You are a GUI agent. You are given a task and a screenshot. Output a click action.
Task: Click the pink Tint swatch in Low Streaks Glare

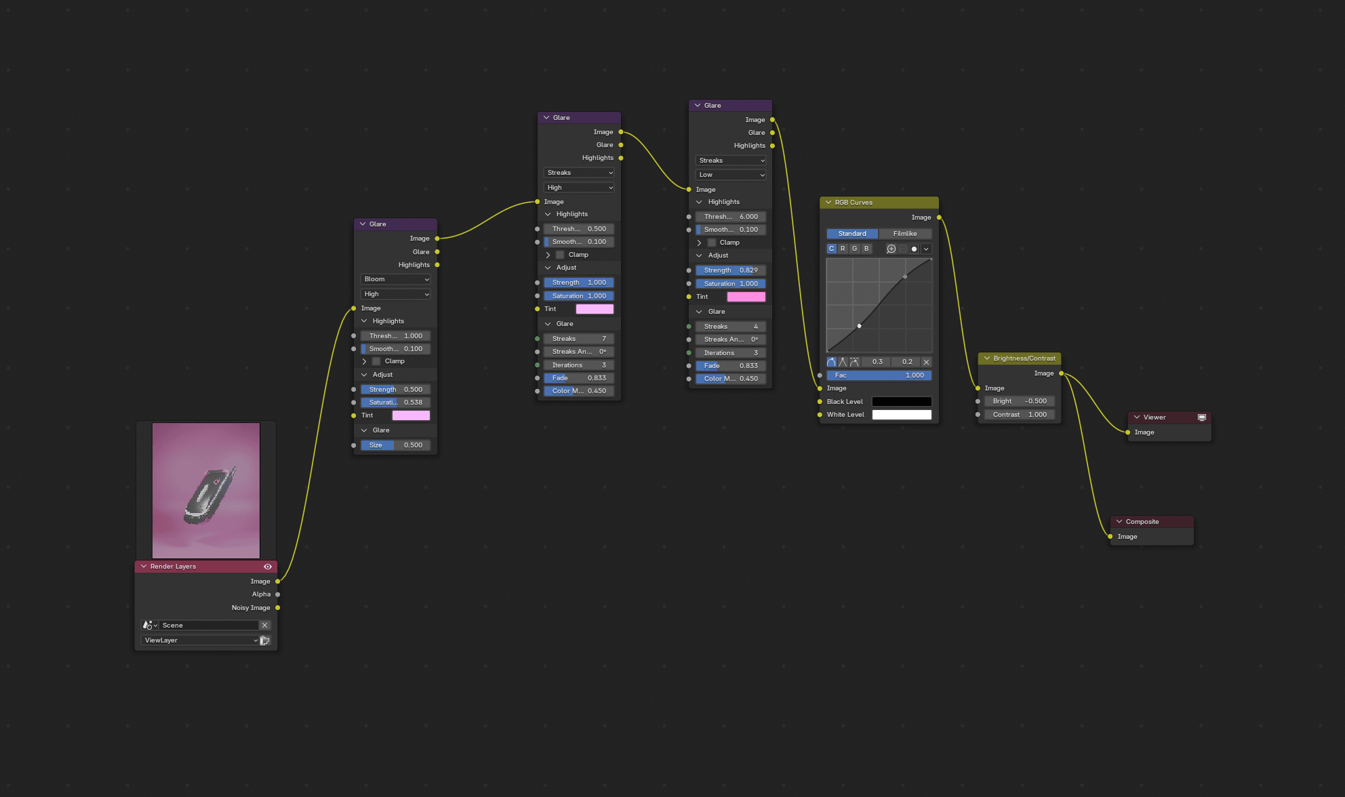pyautogui.click(x=746, y=297)
